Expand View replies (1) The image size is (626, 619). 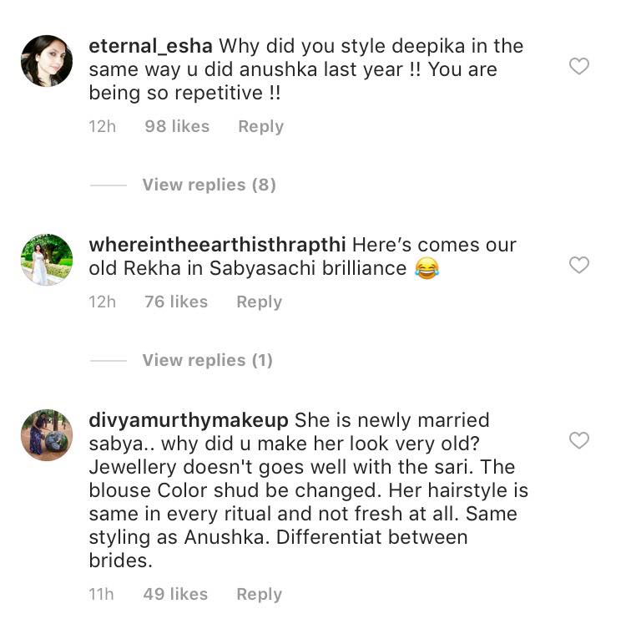coord(207,360)
